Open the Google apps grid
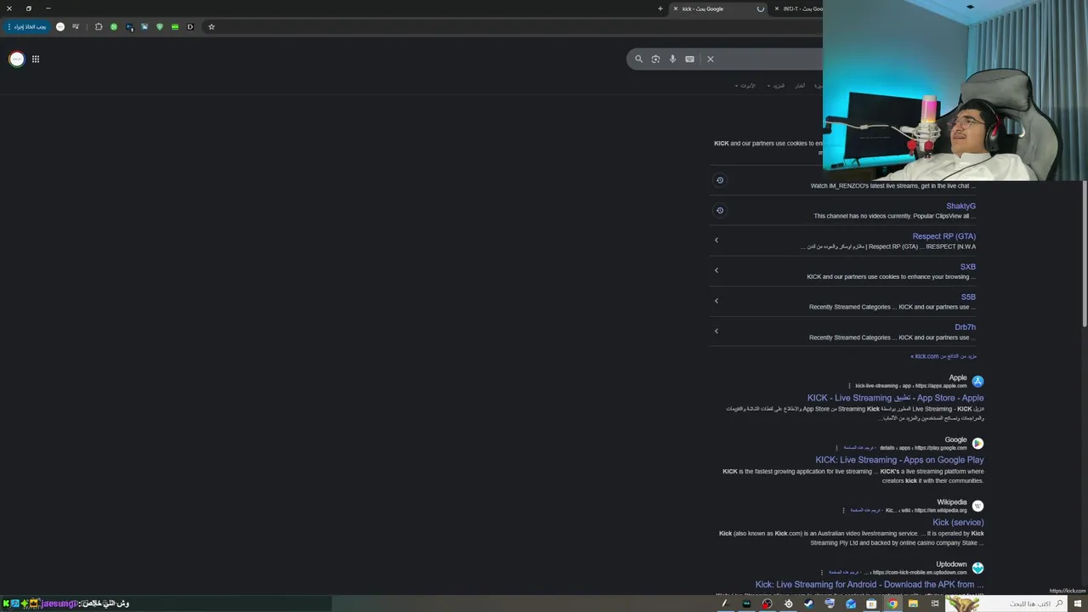1088x612 pixels. tap(36, 59)
